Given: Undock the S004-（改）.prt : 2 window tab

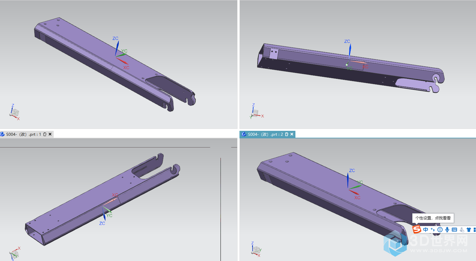Looking at the screenshot, I should click(x=287, y=134).
